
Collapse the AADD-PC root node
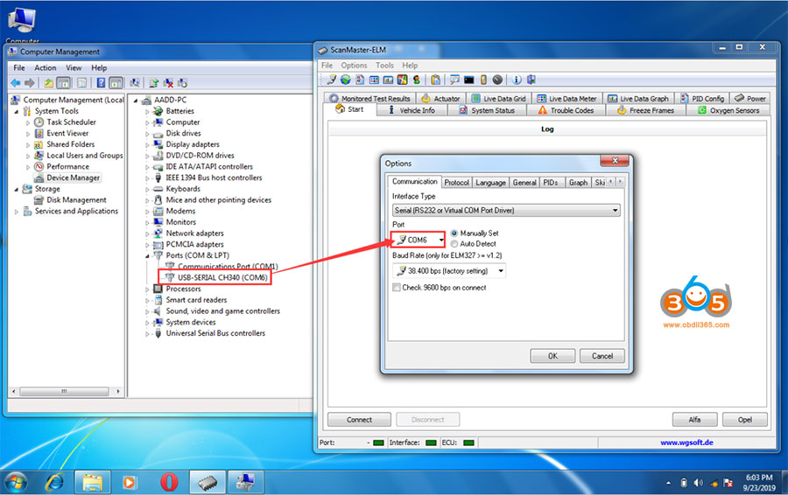(136, 101)
